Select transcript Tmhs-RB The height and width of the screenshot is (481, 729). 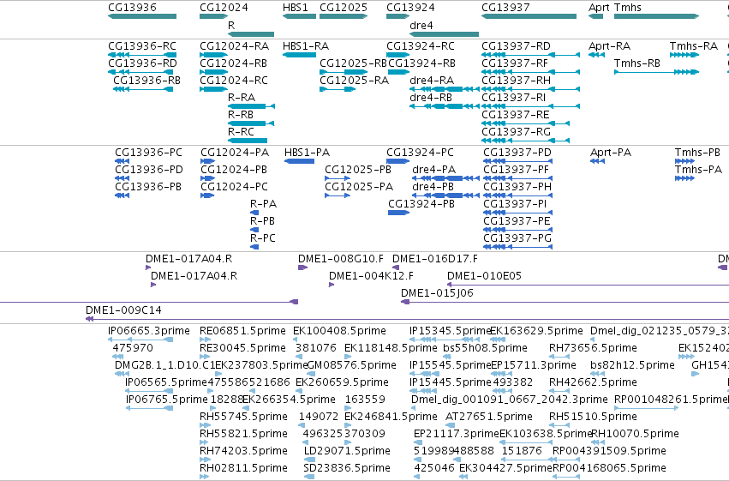tap(656, 72)
